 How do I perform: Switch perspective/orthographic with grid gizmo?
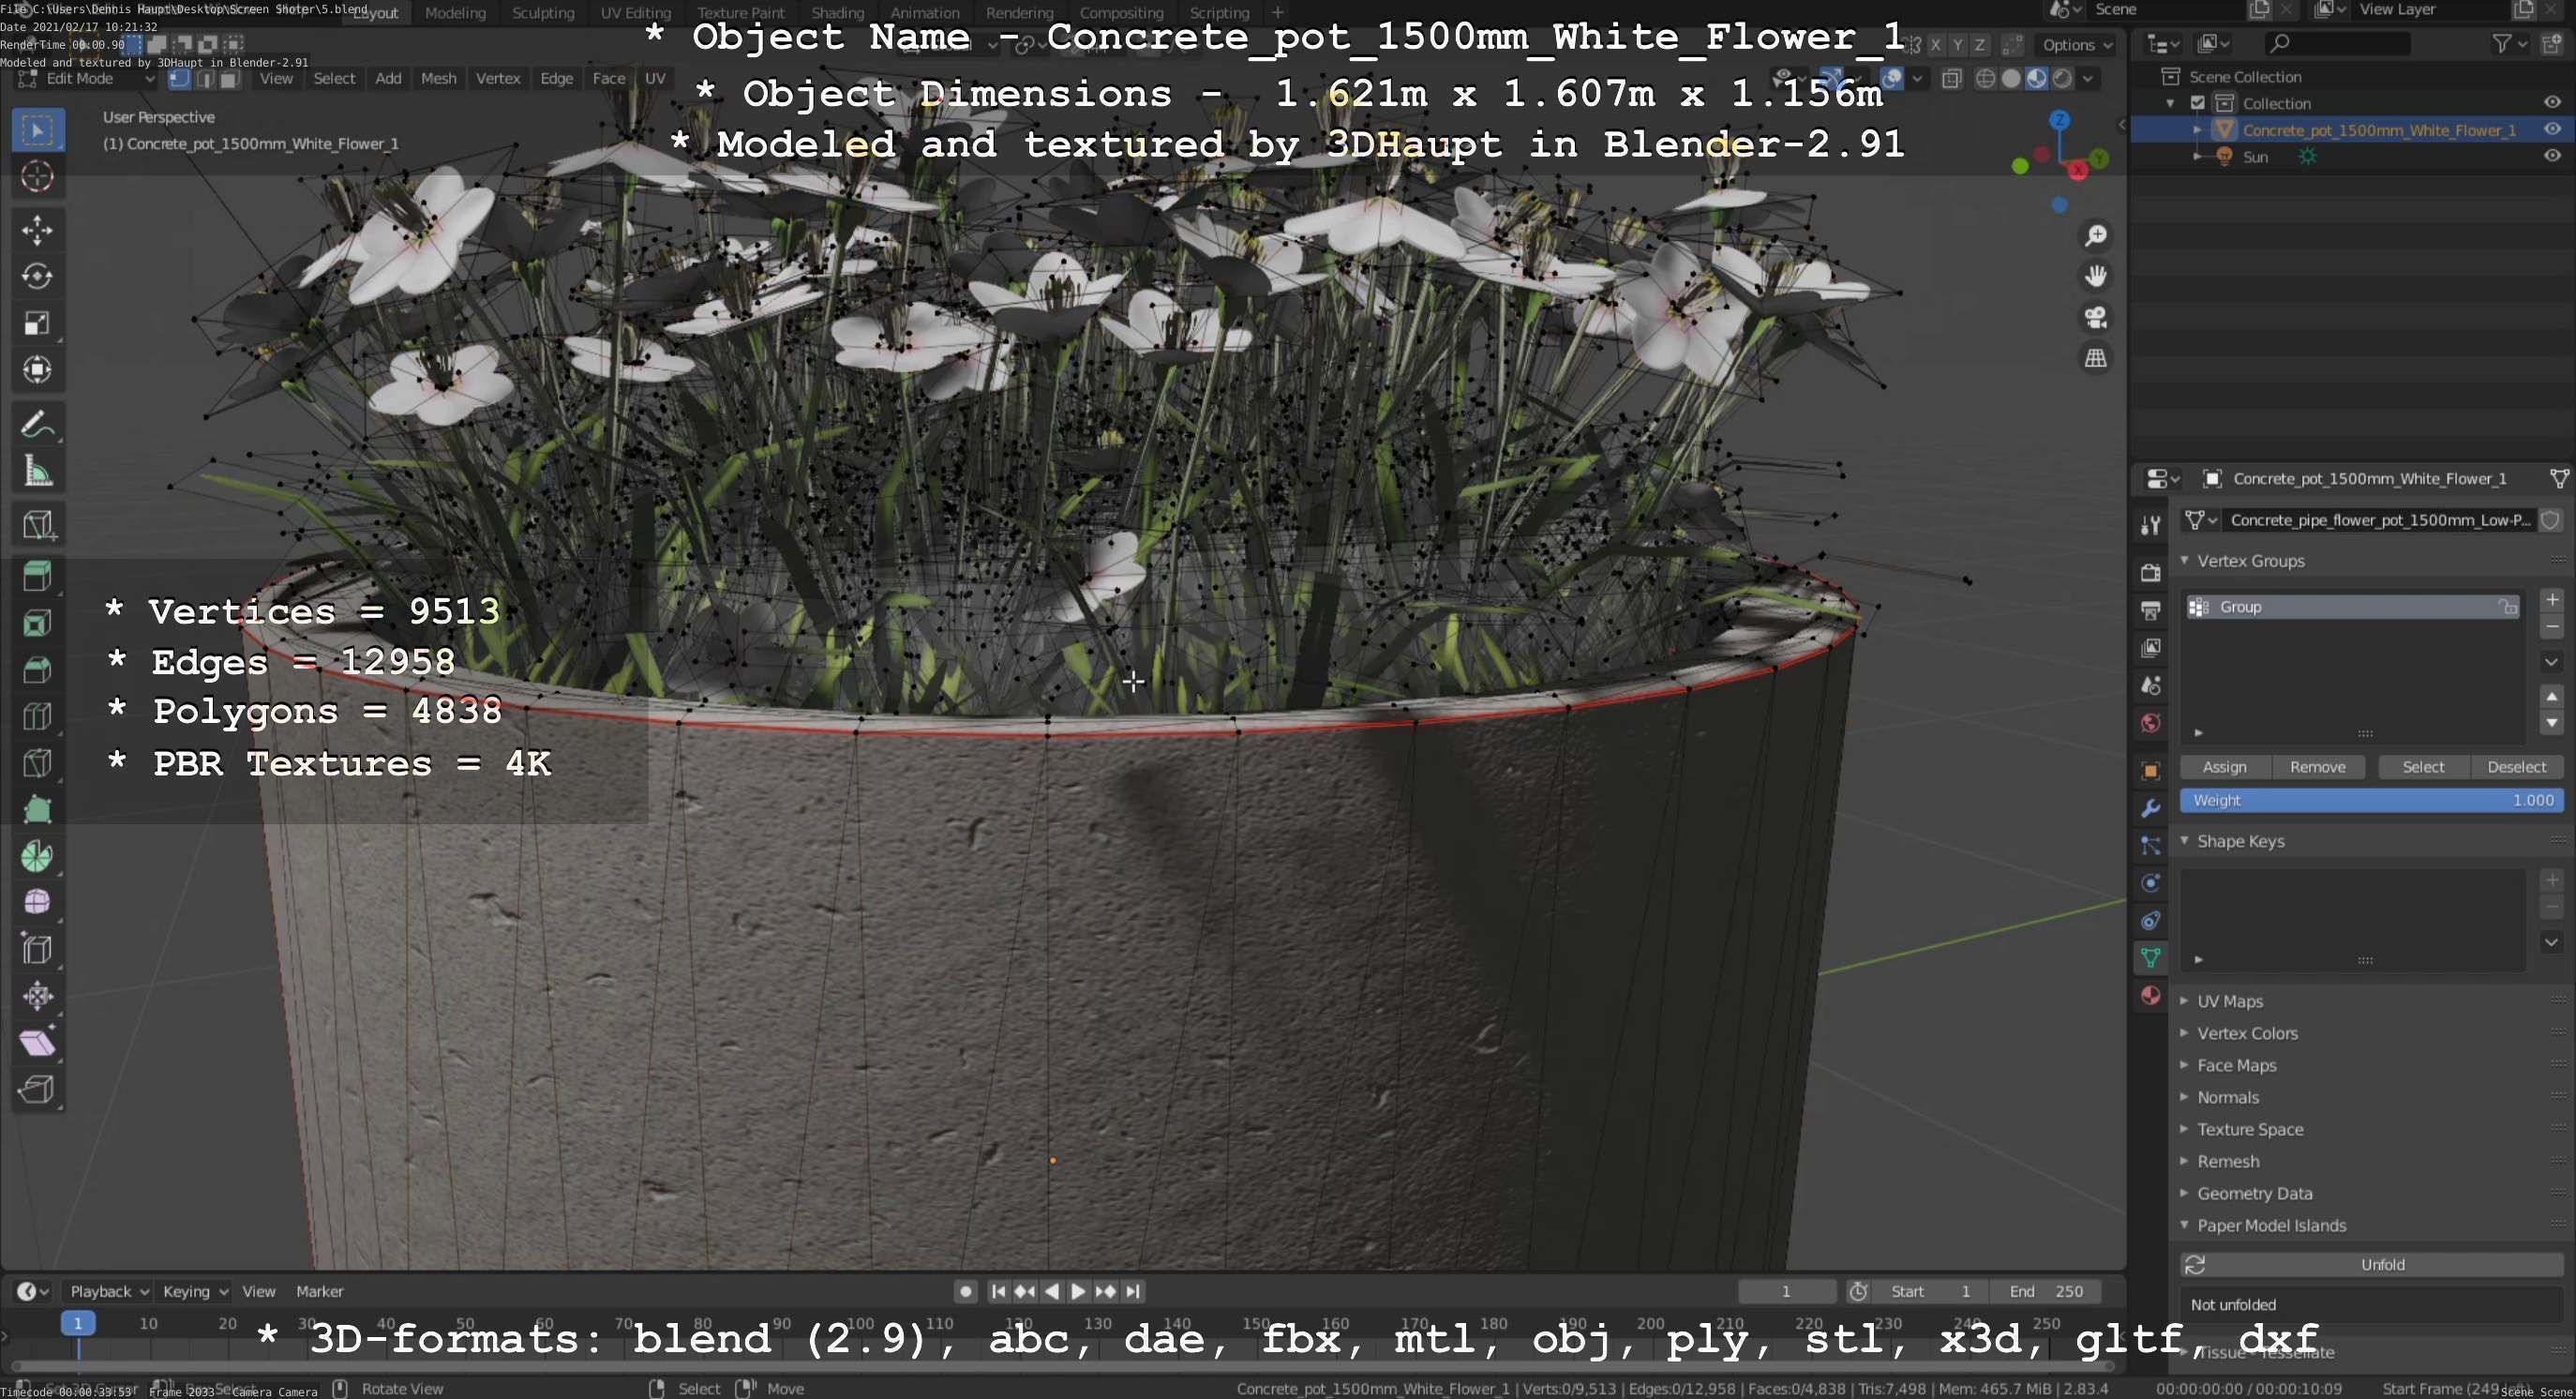(2096, 358)
